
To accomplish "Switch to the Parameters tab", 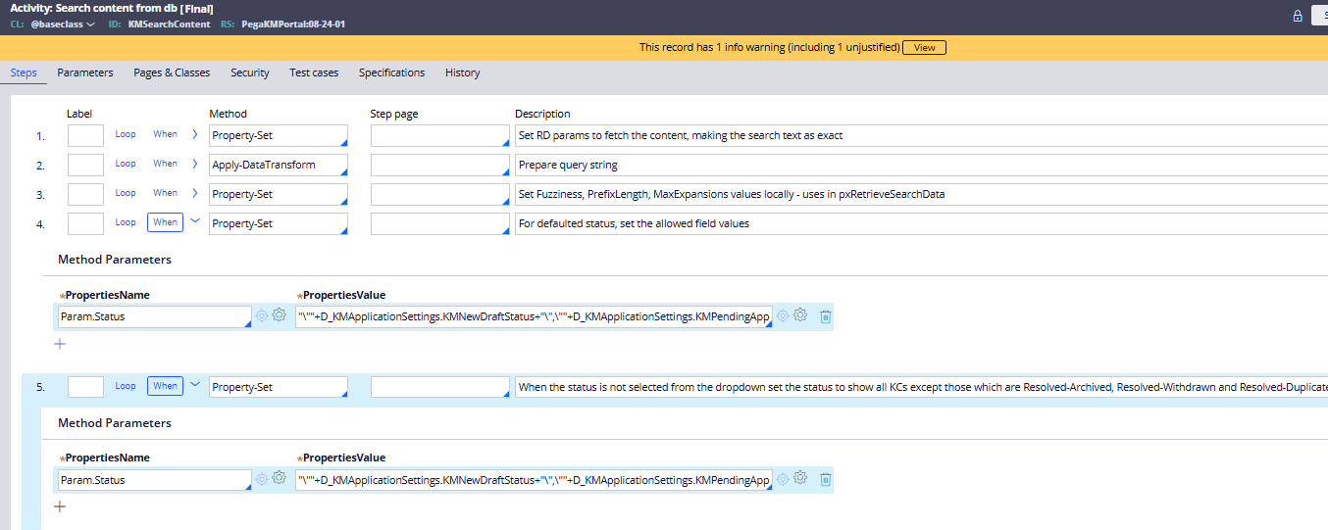I will tap(85, 72).
